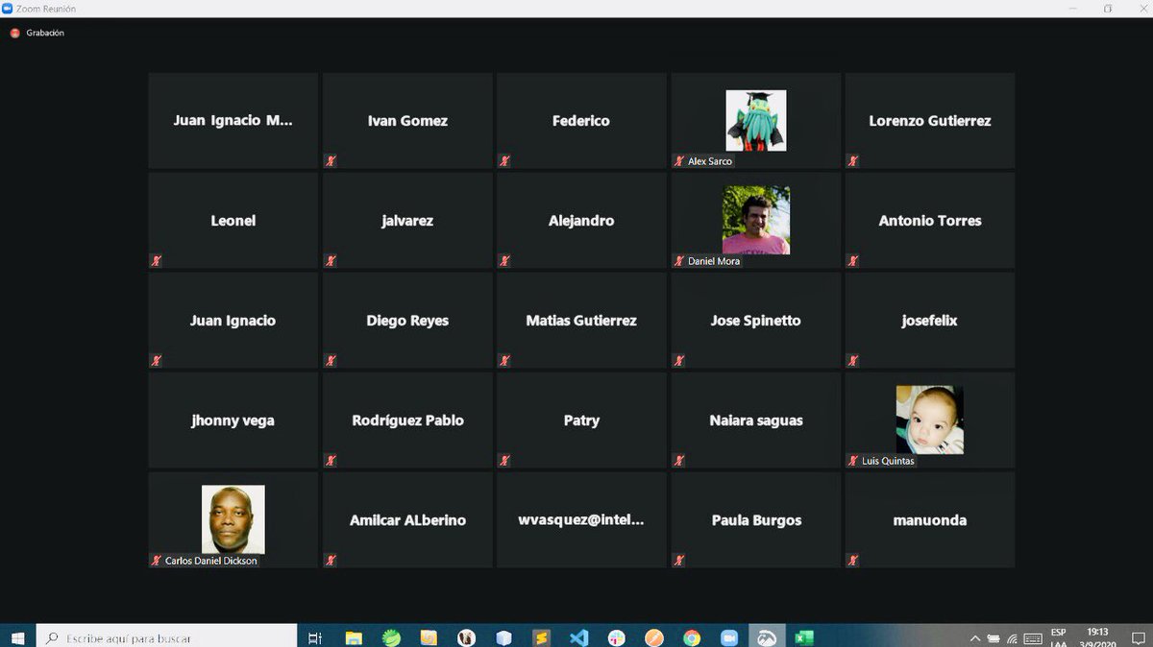The height and width of the screenshot is (647, 1153).
Task: Open Sublime Text from the taskbar
Action: pos(541,637)
